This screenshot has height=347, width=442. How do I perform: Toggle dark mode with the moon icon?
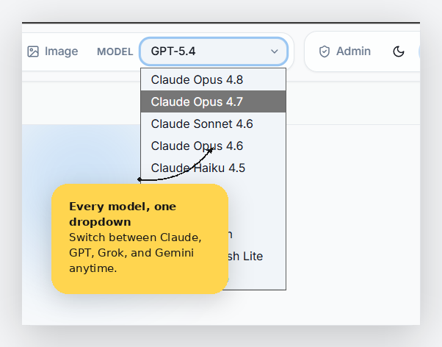(399, 51)
